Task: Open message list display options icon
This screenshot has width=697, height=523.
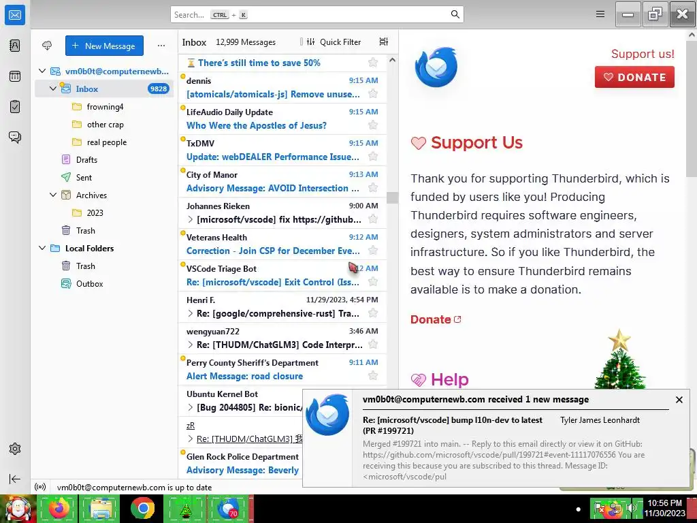Action: (x=384, y=42)
